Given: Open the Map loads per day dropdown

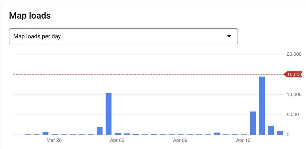Looking at the screenshot, I should pyautogui.click(x=123, y=36).
